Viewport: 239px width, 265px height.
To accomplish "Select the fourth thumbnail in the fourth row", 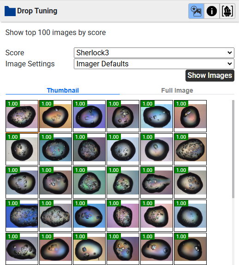I will [123, 216].
